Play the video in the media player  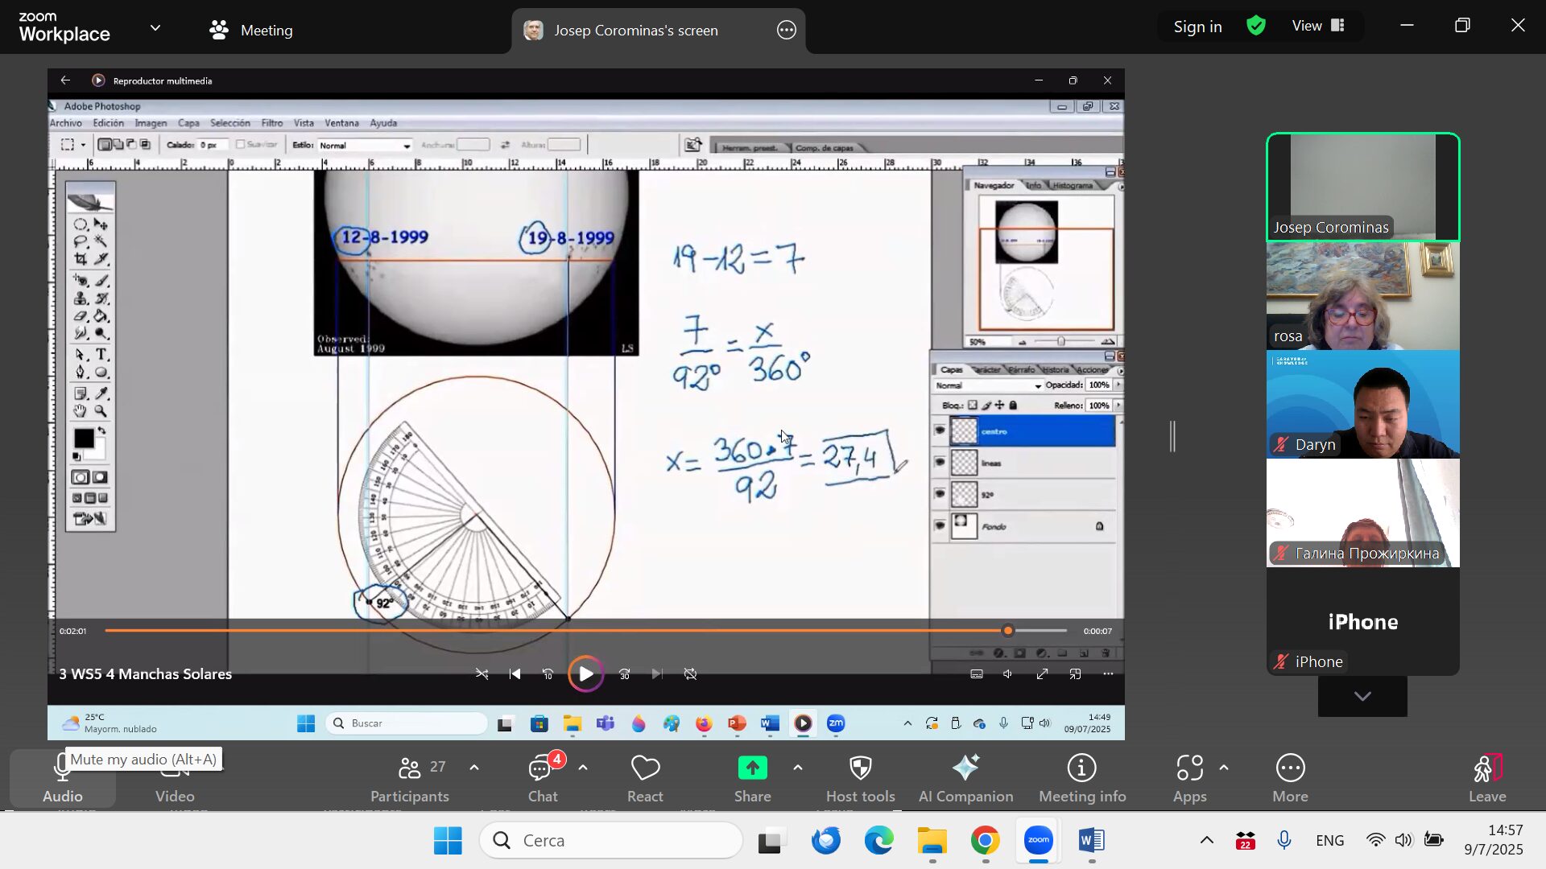pyautogui.click(x=585, y=674)
